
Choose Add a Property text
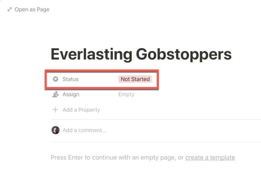point(81,110)
